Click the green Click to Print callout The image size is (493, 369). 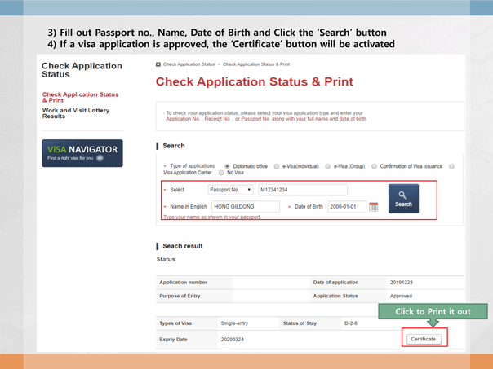click(433, 312)
